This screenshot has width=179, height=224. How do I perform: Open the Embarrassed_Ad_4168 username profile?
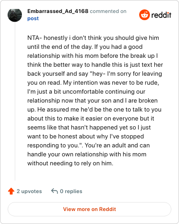click(x=58, y=11)
